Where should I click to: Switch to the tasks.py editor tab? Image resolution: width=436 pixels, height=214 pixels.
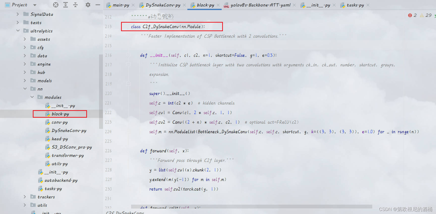[355, 5]
